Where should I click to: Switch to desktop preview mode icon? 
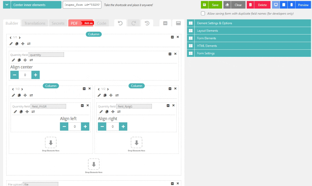click(x=276, y=5)
